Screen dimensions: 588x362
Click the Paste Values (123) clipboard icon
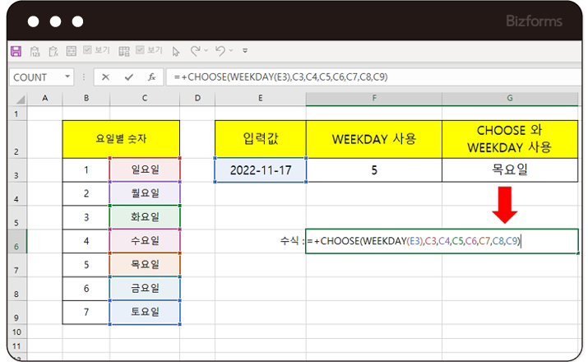click(x=35, y=51)
